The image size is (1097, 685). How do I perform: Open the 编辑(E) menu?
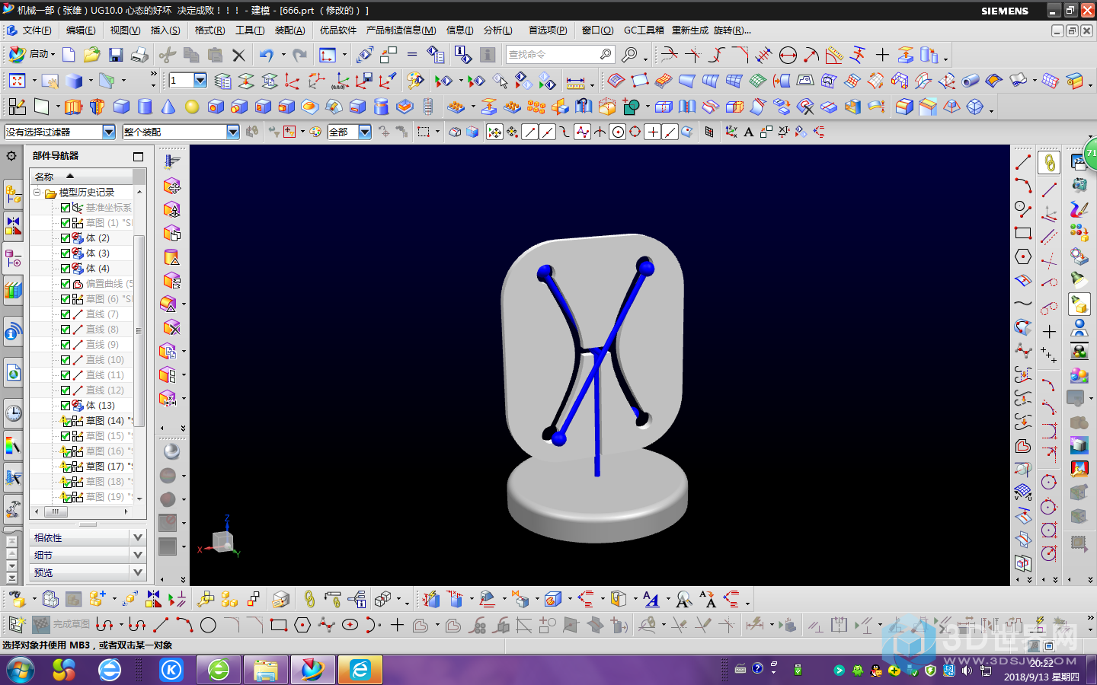81,30
